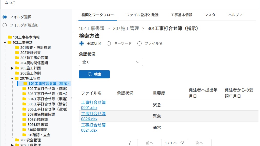This screenshot has width=260, height=146.
Task: Click folder icon of 311確認・立会
Action: coord(24,135)
